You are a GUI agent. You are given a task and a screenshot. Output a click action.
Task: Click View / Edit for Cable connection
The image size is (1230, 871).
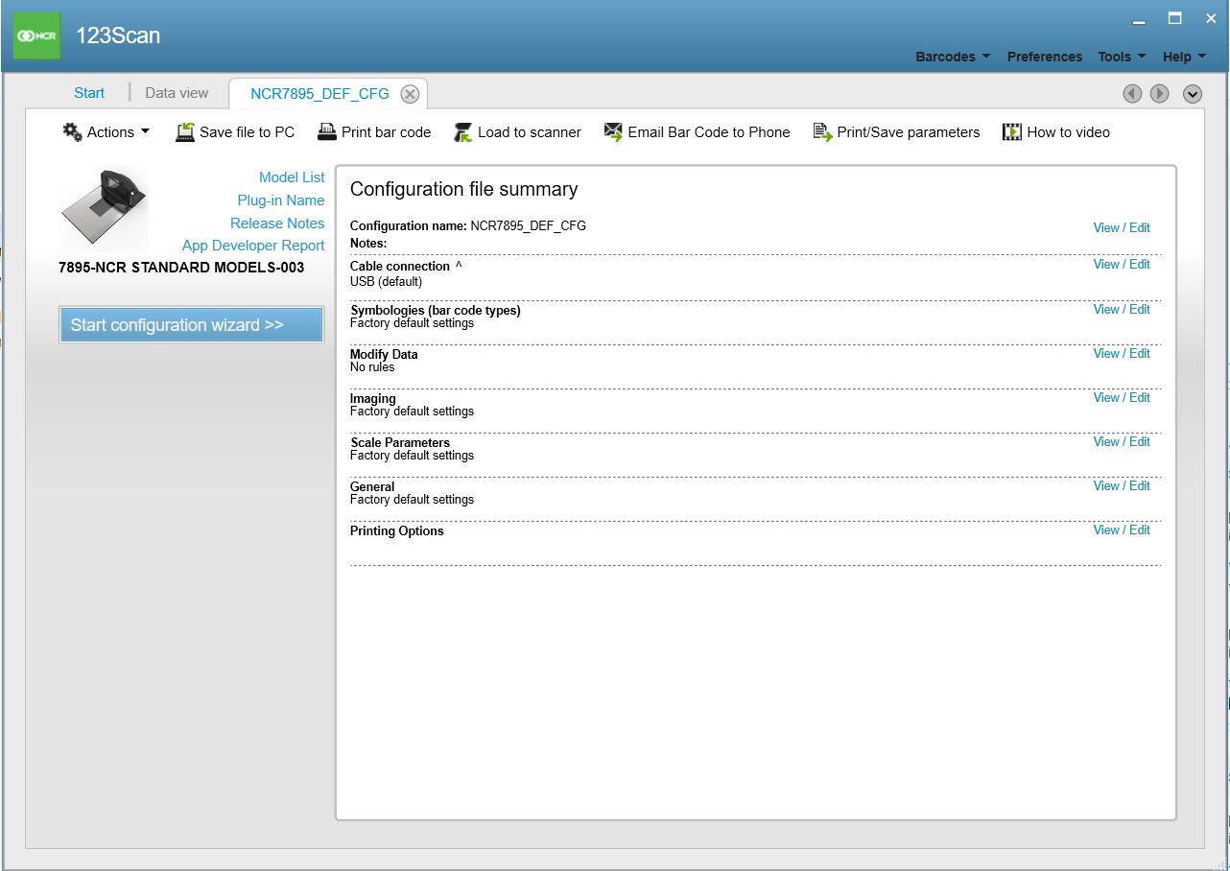pyautogui.click(x=1122, y=264)
